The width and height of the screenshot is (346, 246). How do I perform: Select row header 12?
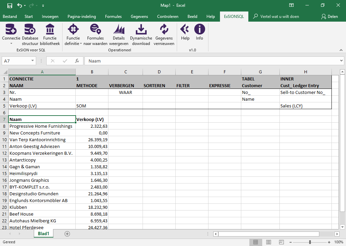click(4, 153)
